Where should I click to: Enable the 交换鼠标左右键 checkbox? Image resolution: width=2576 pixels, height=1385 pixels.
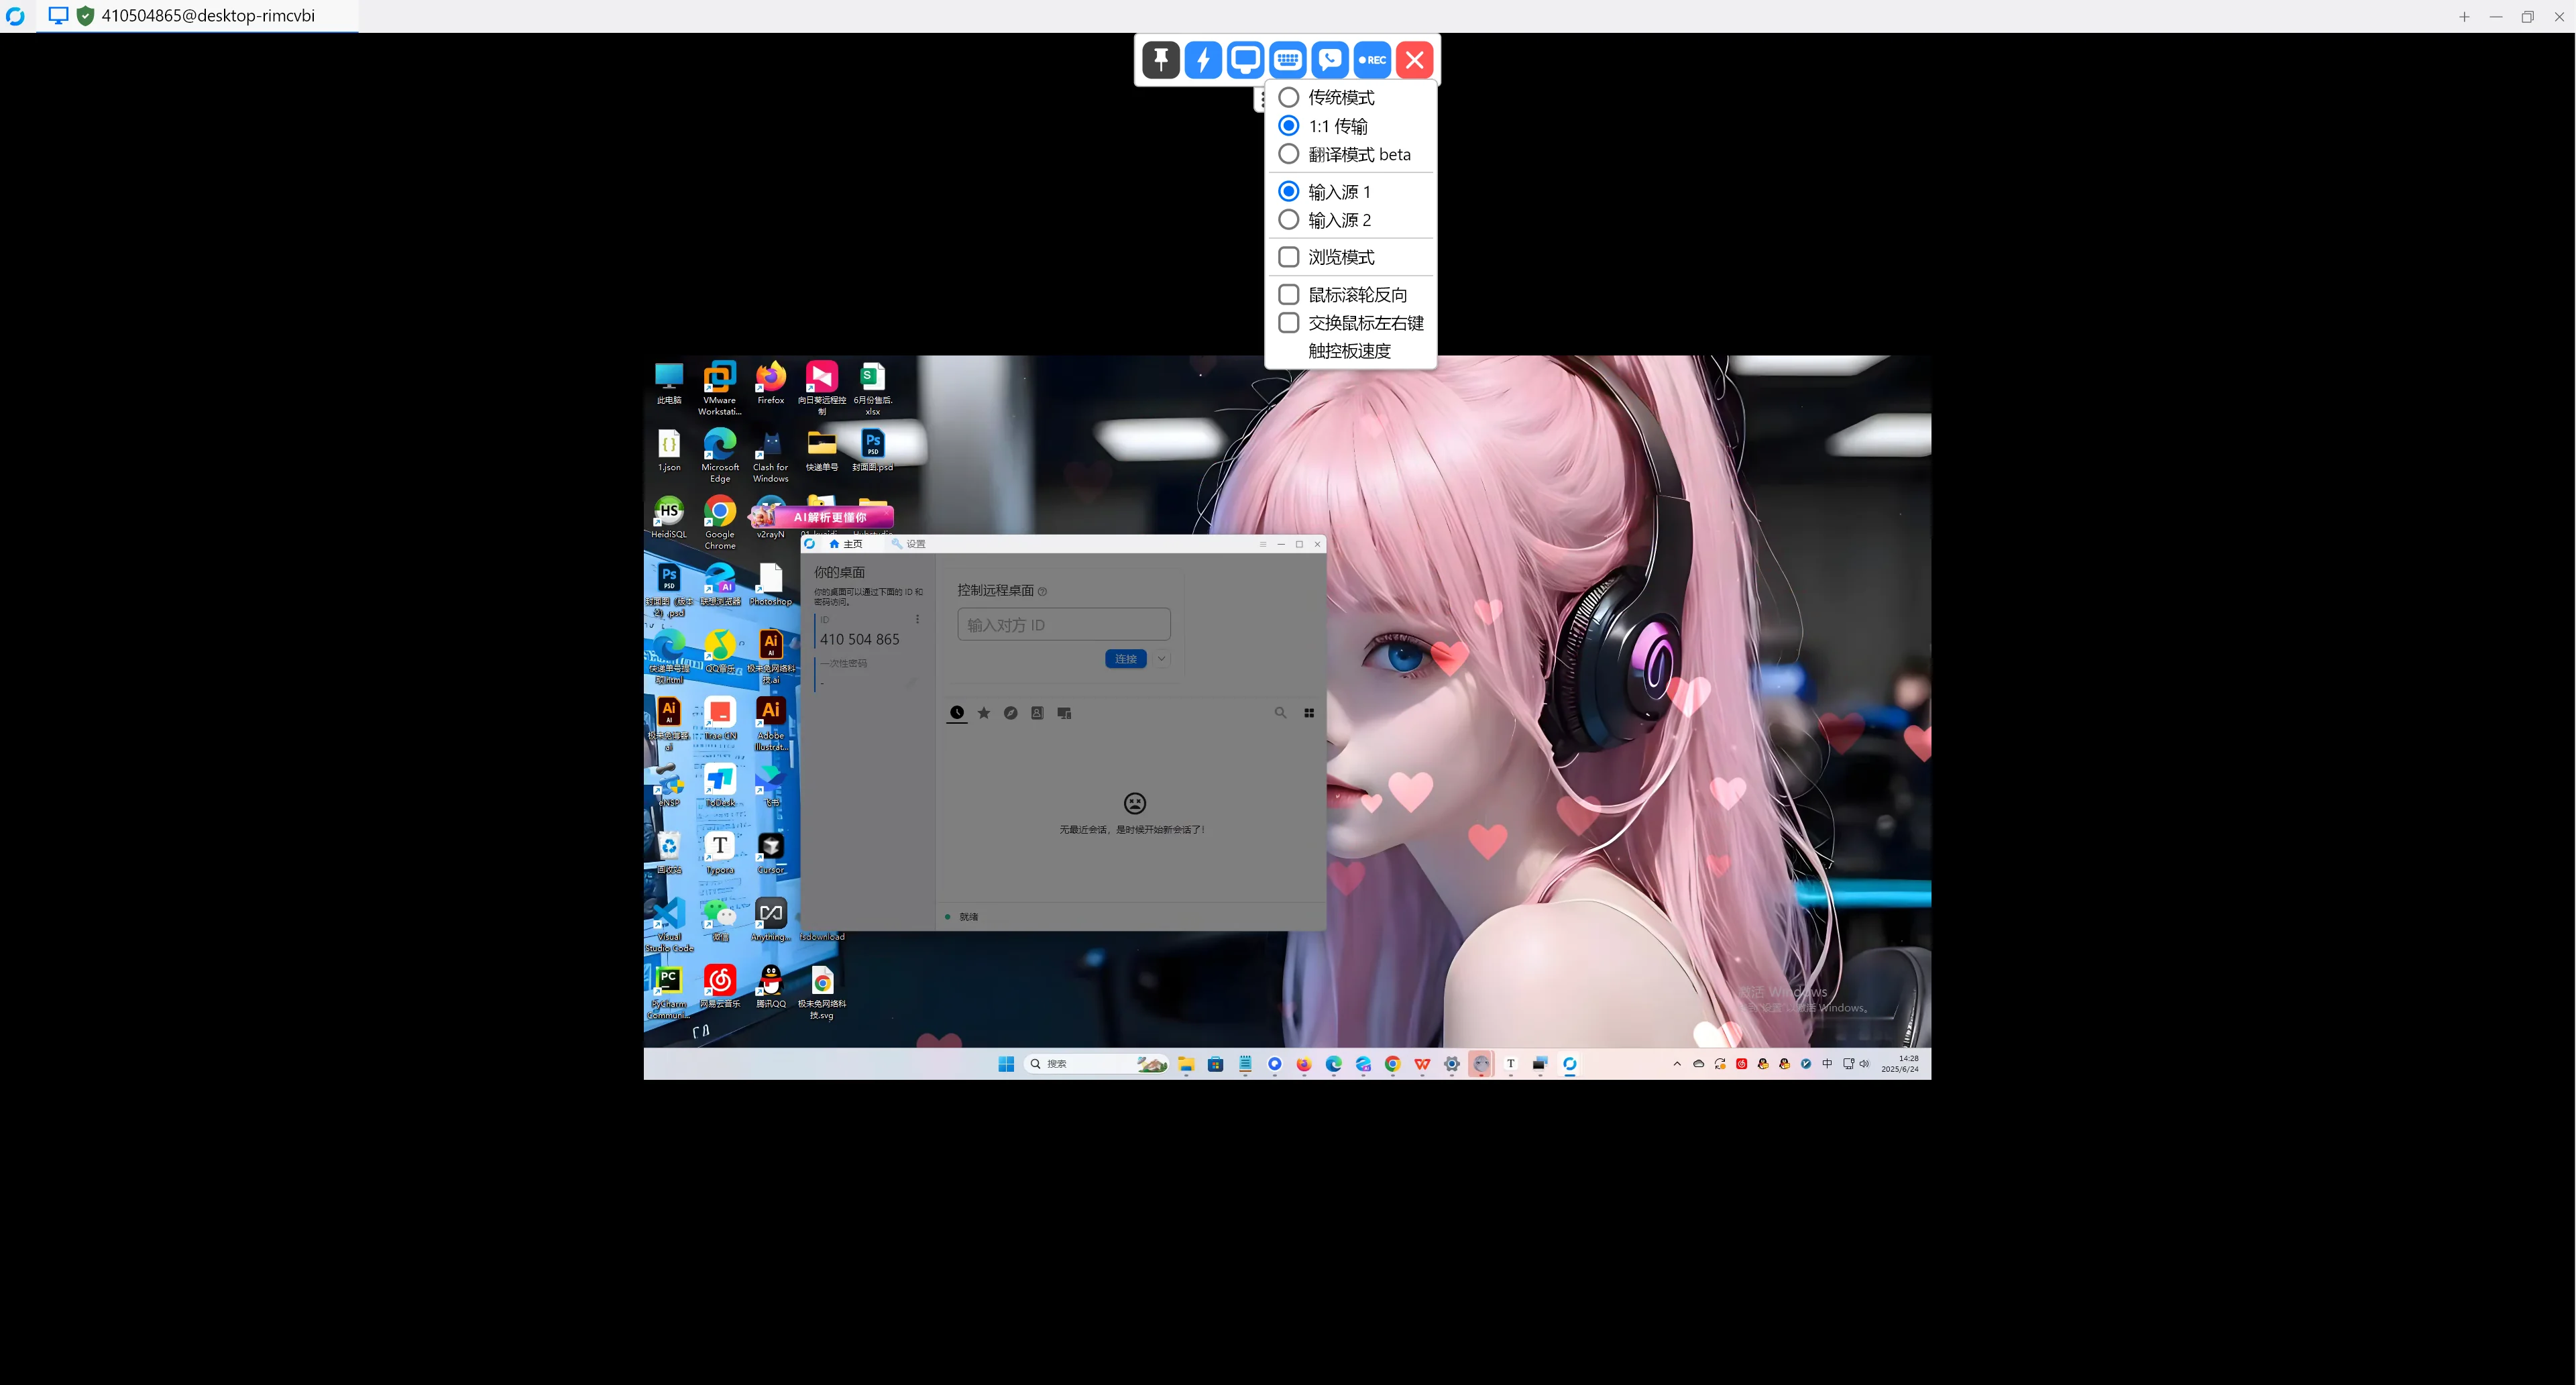pos(1350,323)
